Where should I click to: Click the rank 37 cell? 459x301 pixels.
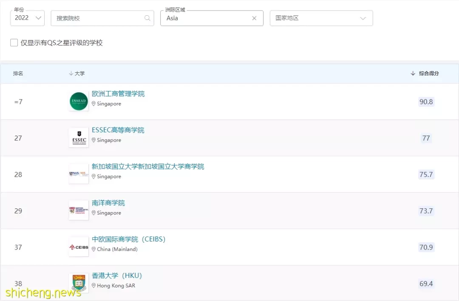click(x=18, y=247)
